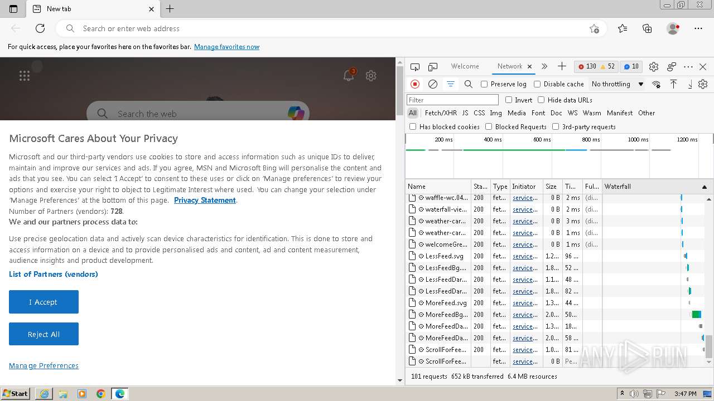714x401 pixels.
Task: Toggle device emulation icon in DevTools
Action: [x=433, y=67]
